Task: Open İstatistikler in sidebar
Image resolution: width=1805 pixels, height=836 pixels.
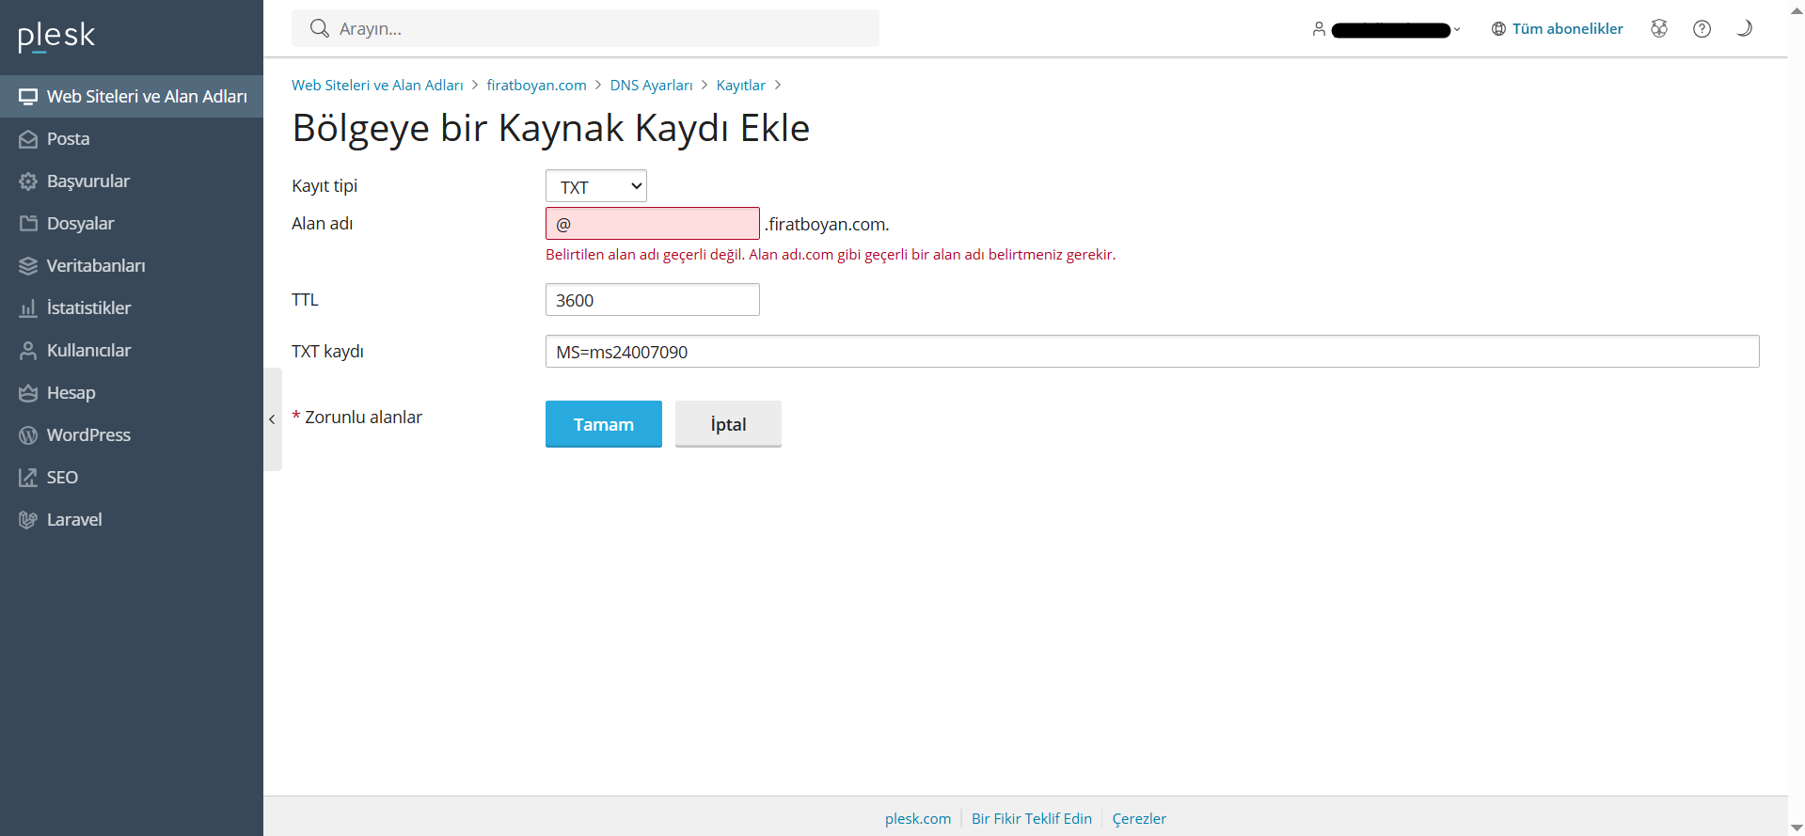Action: click(x=132, y=308)
